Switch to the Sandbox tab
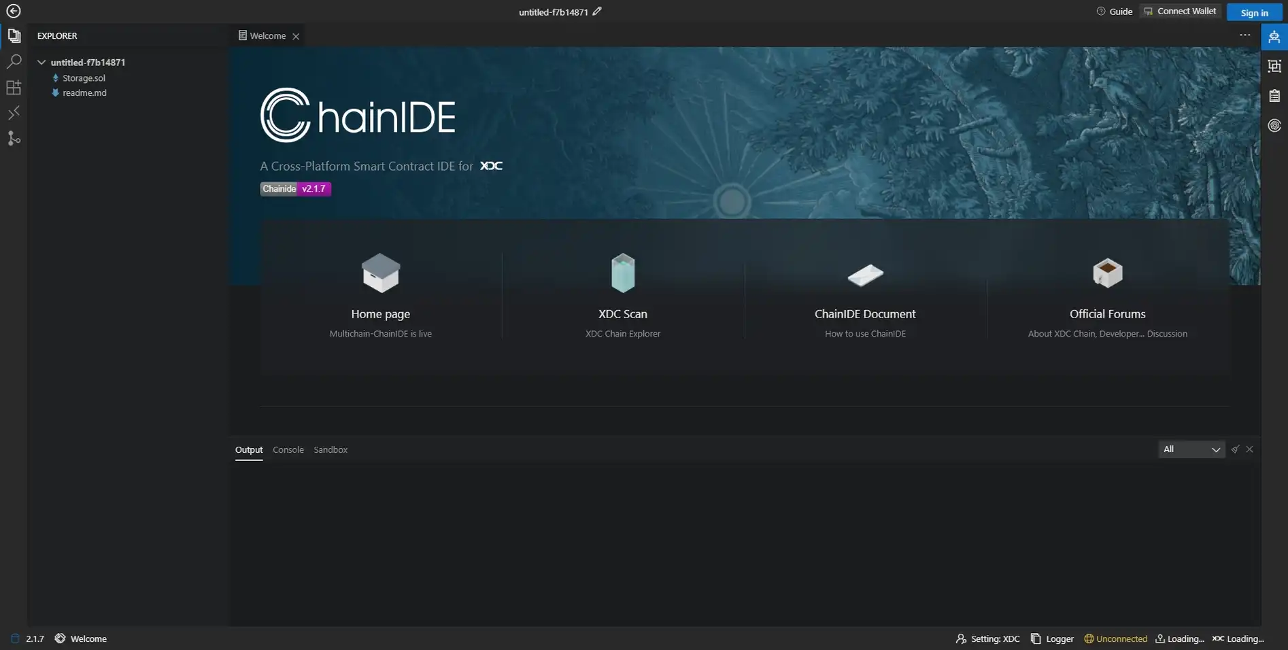Screen dimensions: 1288x650 (x=331, y=450)
